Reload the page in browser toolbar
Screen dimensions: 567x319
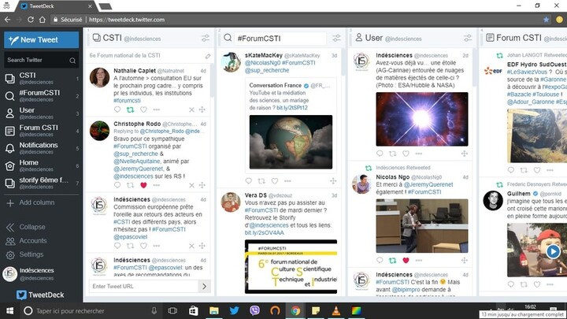31,20
